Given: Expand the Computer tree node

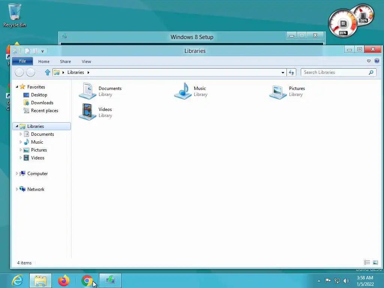Looking at the screenshot, I should click(x=17, y=173).
